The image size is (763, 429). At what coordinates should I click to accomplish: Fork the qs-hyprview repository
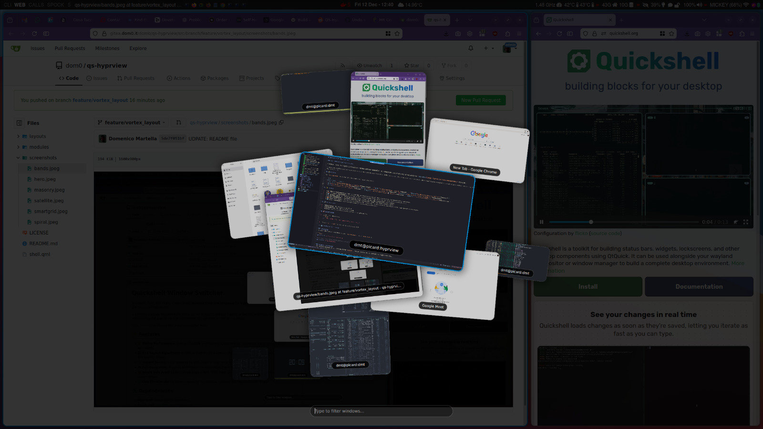(x=449, y=65)
